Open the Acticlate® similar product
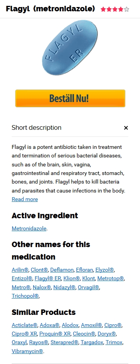Image resolution: width=140 pixels, height=364 pixels. (24, 325)
